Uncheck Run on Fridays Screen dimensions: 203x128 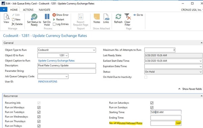(39, 126)
